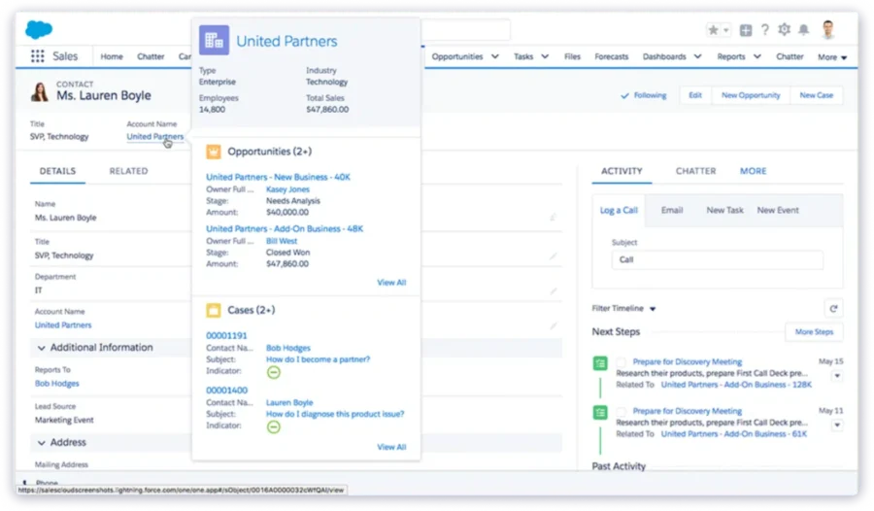Viewport: 874px width, 511px height.
Task: Open the favorites list dropdown arrow
Action: 725,31
